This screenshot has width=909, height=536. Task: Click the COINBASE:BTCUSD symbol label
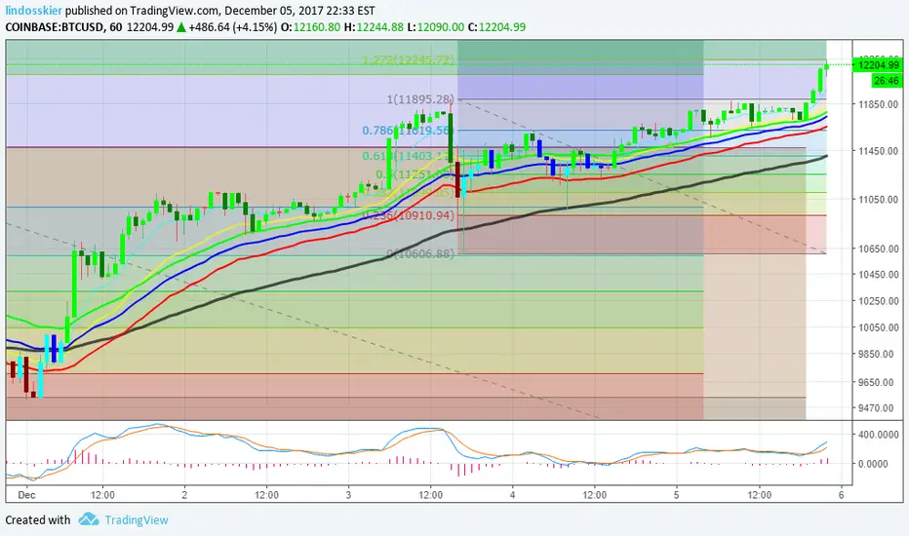pos(55,26)
